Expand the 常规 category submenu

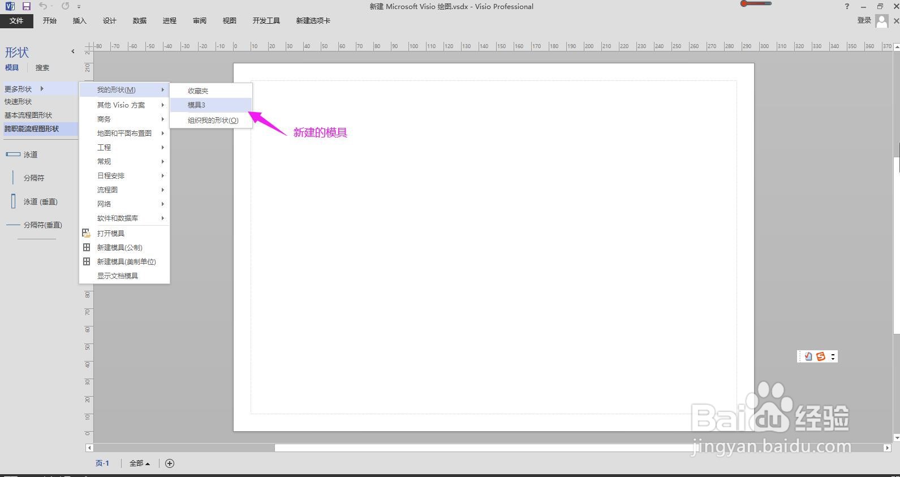point(124,161)
